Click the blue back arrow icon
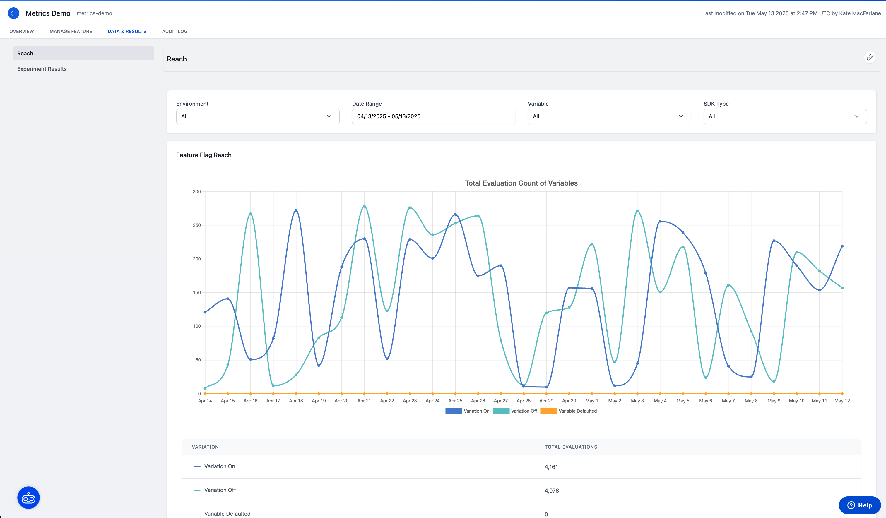 [13, 13]
